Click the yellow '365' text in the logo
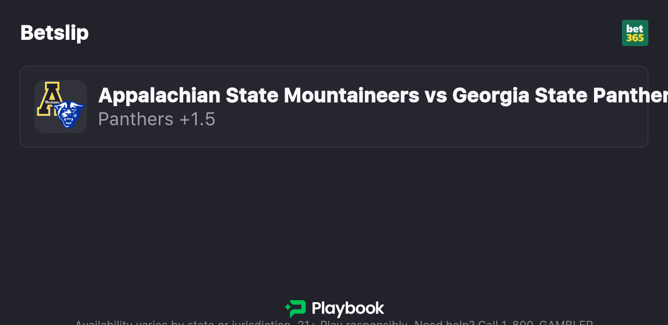Screen dimensions: 668x325 tap(635, 38)
